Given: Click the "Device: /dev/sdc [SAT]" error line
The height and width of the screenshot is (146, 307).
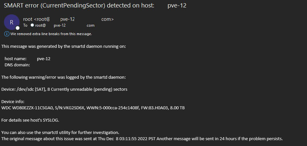Looking at the screenshot, I should click(x=64, y=89).
